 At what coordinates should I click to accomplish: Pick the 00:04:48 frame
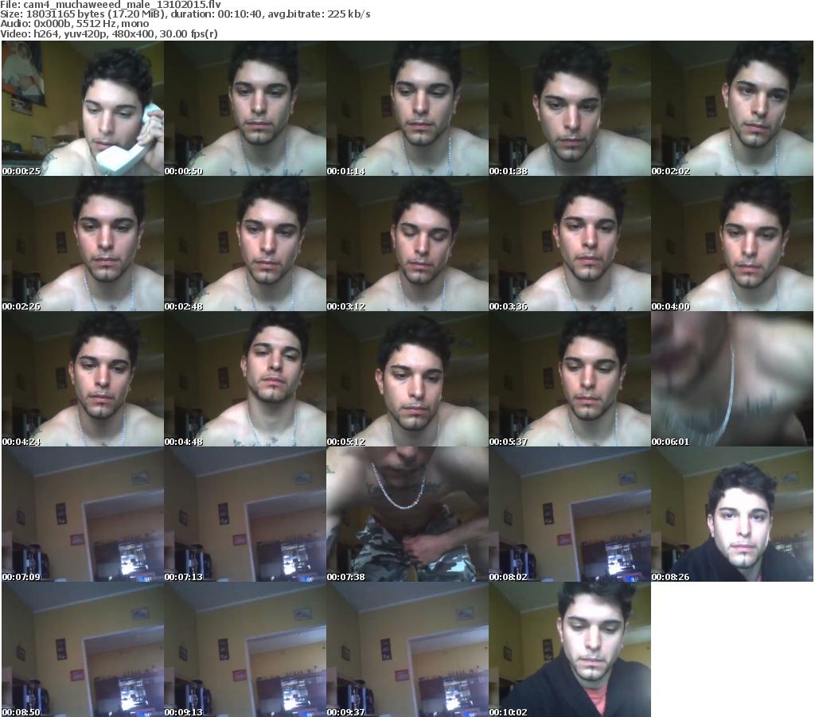click(245, 379)
